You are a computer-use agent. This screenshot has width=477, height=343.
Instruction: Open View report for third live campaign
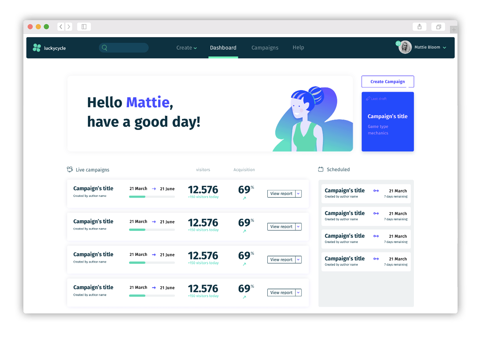pos(281,259)
